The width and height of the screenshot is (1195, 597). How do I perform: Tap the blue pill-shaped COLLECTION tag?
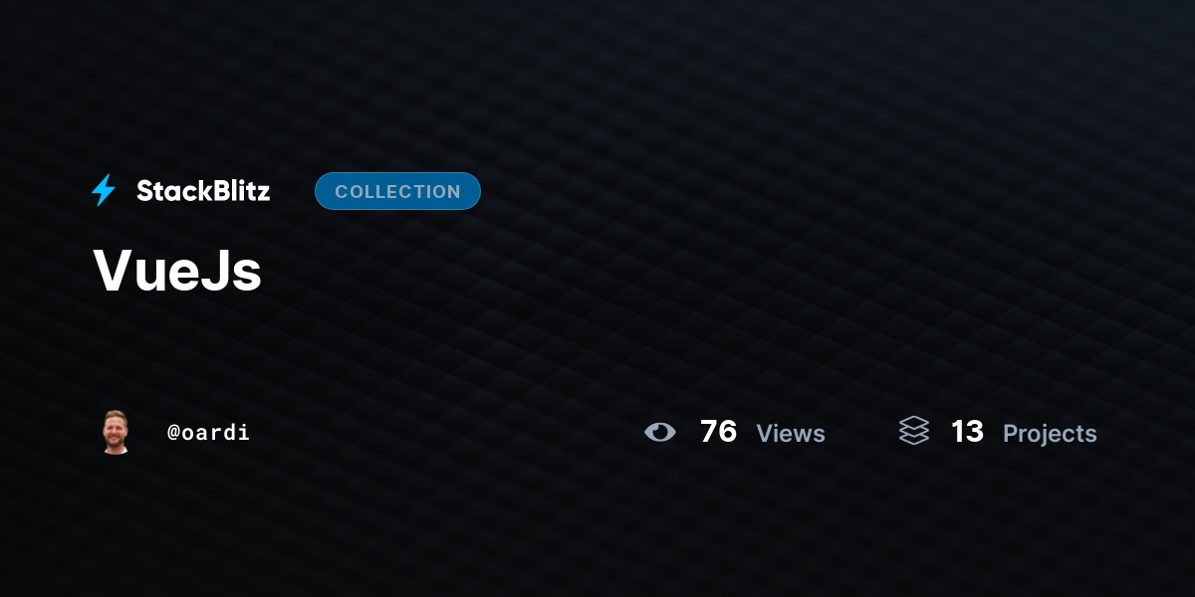397,191
